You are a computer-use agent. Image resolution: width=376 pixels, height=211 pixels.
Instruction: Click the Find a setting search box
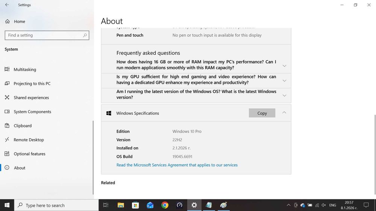[47, 35]
